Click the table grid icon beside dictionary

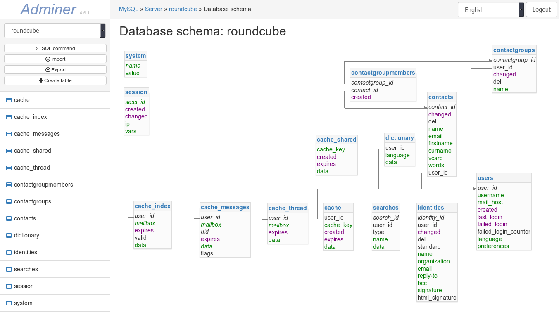(x=9, y=235)
